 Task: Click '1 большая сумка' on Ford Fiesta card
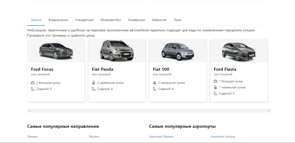231,81
